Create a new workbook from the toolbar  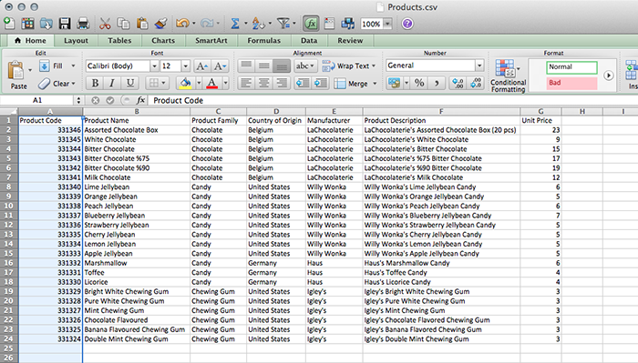(9, 24)
